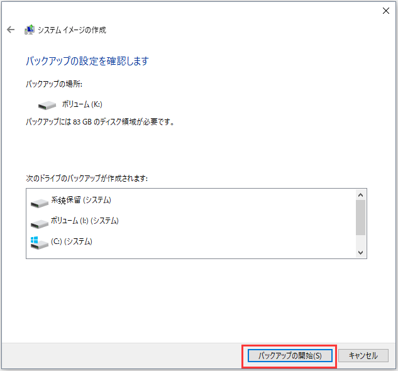Start backup with バックアップの開始(S) button
The width and height of the screenshot is (398, 371).
(x=290, y=355)
